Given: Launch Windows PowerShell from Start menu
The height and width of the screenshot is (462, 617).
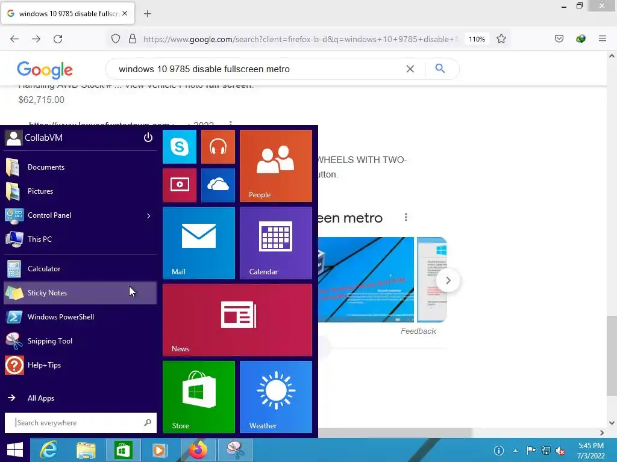Looking at the screenshot, I should point(80,317).
